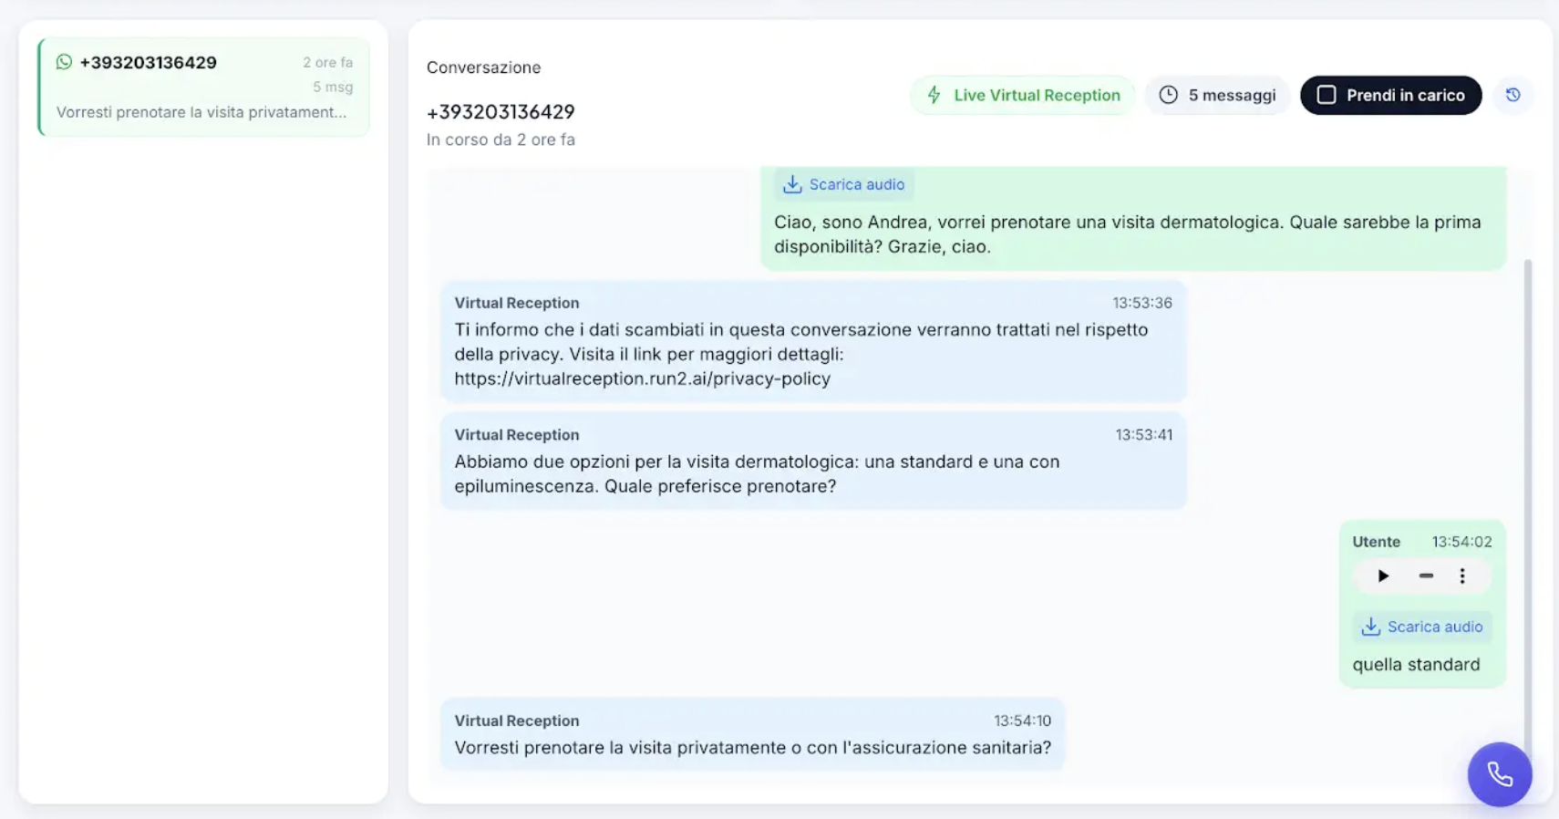Open the +393203136429 conversation card

point(204,87)
